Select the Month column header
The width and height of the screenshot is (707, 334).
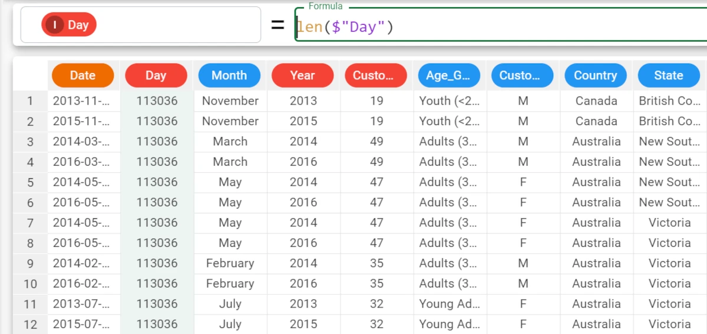point(229,75)
